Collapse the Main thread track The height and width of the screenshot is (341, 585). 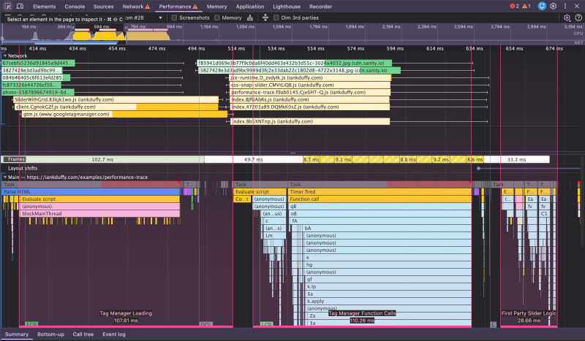pyautogui.click(x=5, y=177)
